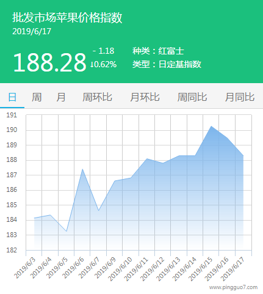The image size is (263, 294).
Task: Click the y-axis label 182
Action: [x=12, y=250]
